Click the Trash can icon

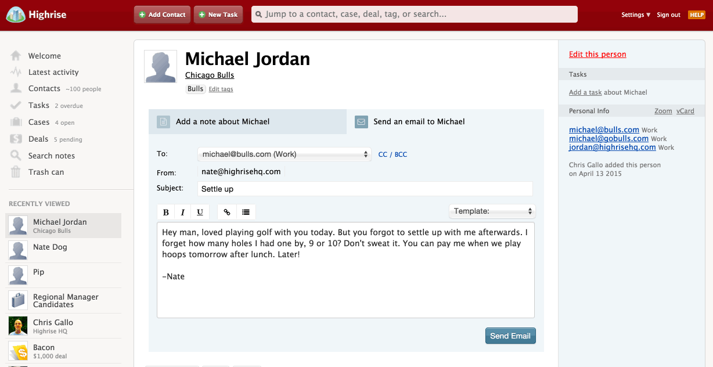pyautogui.click(x=16, y=172)
